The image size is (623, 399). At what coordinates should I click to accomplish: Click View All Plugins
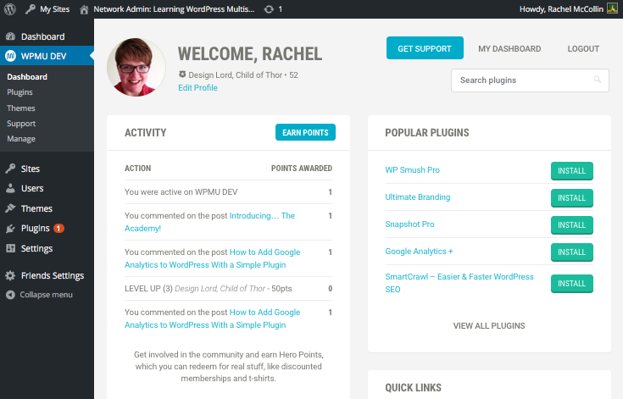coord(489,325)
